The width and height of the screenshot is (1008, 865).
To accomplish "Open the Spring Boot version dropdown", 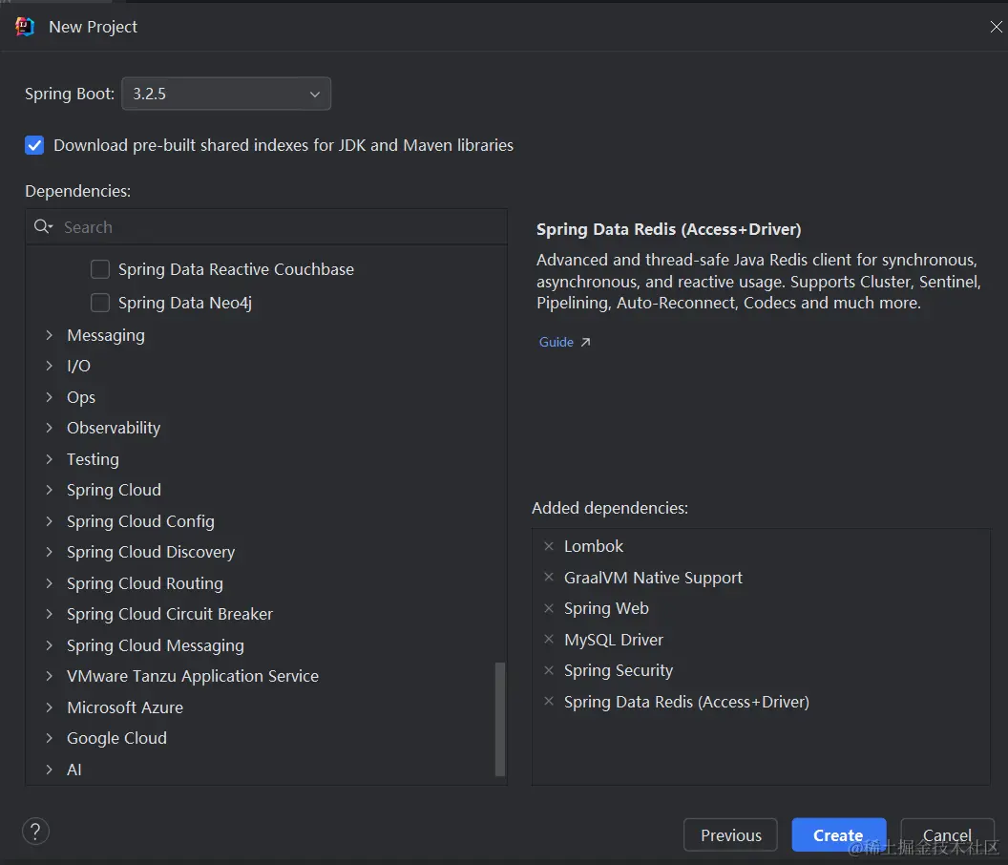I will pos(226,94).
